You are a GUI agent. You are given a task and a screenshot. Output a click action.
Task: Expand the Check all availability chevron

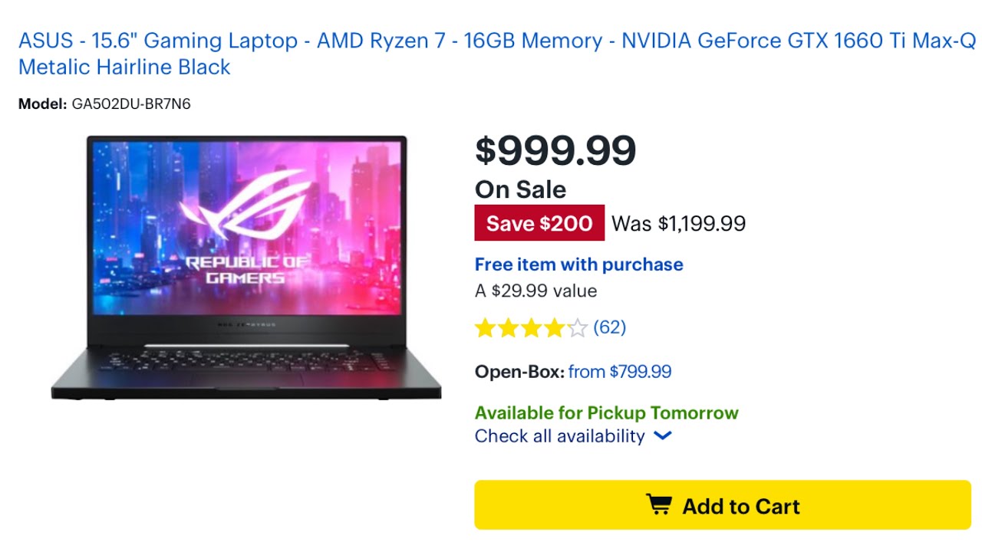coord(663,436)
